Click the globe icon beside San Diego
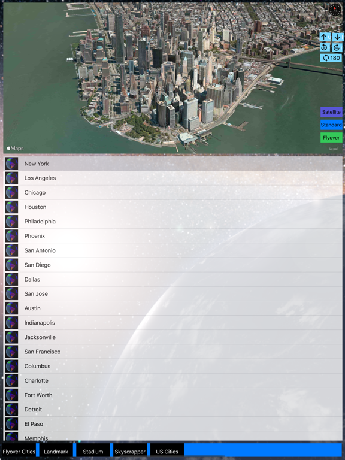This screenshot has width=345, height=460. 12,265
